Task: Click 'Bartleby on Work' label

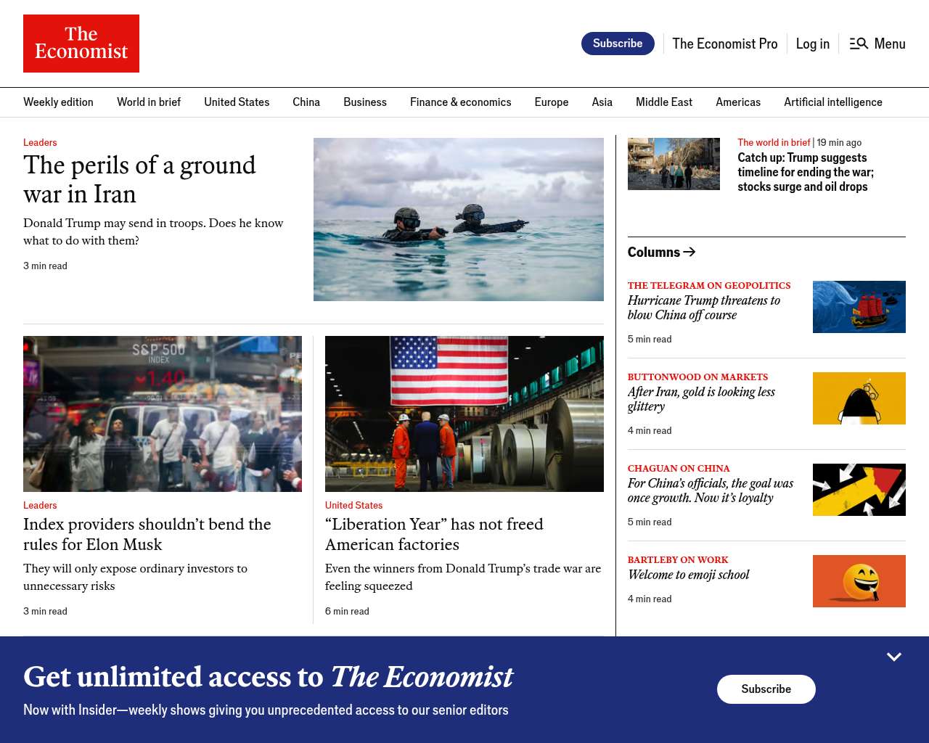Action: [678, 560]
